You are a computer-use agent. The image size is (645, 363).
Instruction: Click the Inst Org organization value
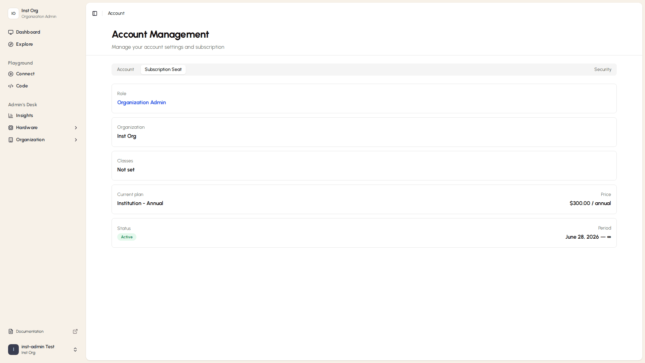coord(127,136)
